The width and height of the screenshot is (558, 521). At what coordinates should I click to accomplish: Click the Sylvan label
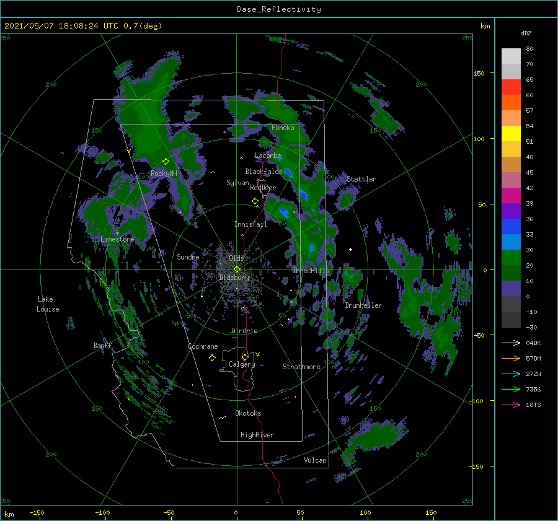point(237,183)
